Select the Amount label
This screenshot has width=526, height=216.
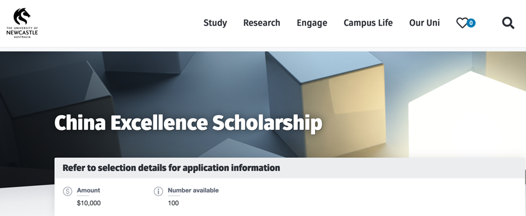88,190
